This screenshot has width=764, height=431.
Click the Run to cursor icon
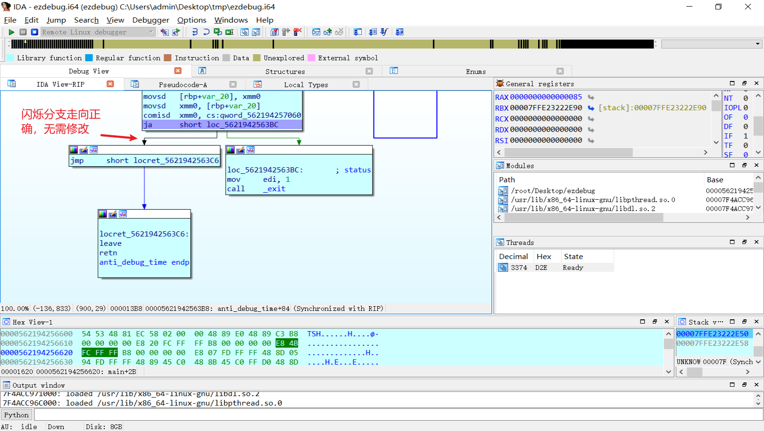[x=230, y=32]
